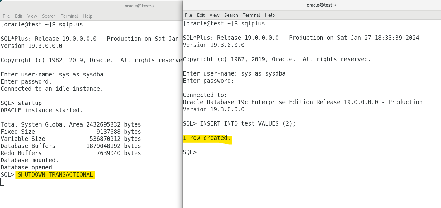Open Search menu in right terminal window
441x208 pixels.
pyautogui.click(x=231, y=15)
